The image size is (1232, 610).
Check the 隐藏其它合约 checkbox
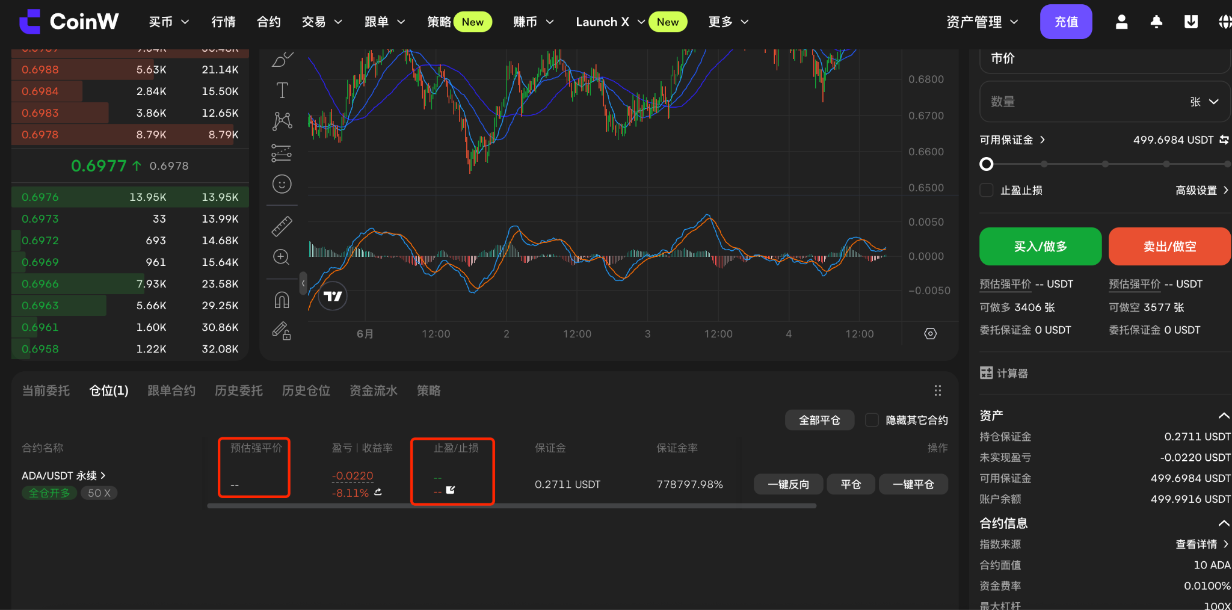872,420
